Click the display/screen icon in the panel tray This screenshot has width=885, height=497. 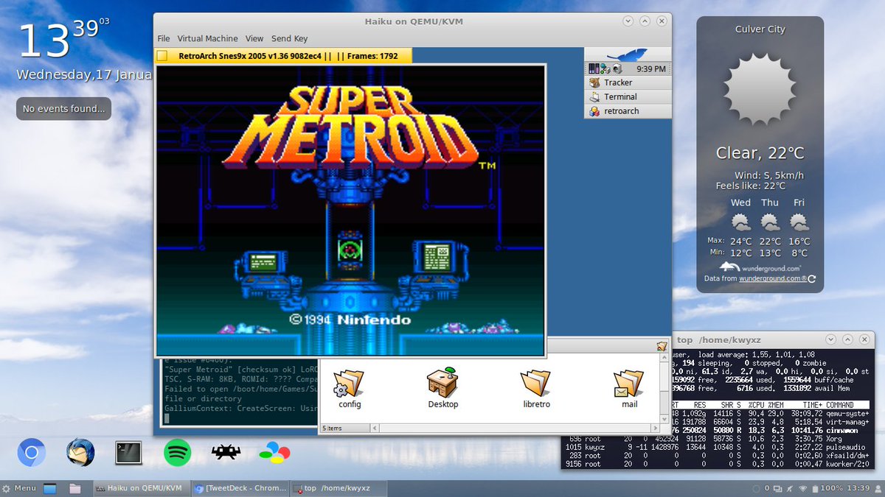pyautogui.click(x=778, y=488)
